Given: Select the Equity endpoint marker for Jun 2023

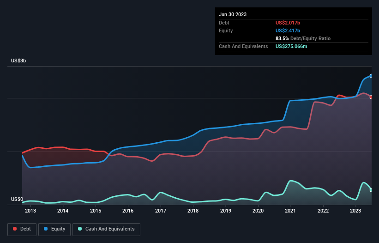Looking at the screenshot, I should click(371, 76).
